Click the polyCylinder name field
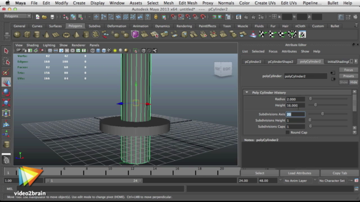Image resolution: width=360 pixels, height=202 pixels. tap(305, 76)
